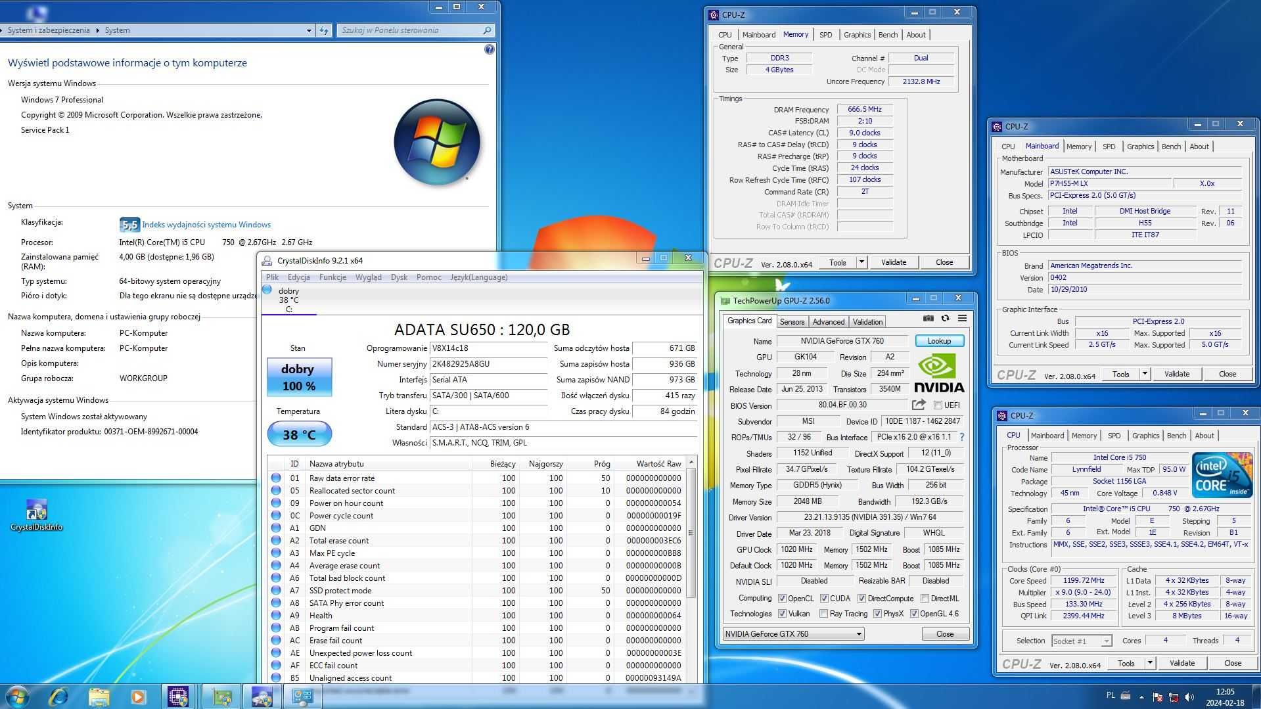Click the blue disk status orb above 'dobry'
The height and width of the screenshot is (709, 1261).
click(x=267, y=290)
